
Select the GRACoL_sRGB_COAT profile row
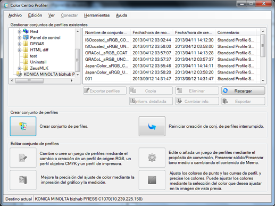[171, 53]
